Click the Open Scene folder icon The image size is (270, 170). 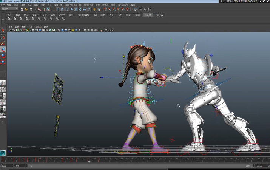tap(26, 9)
